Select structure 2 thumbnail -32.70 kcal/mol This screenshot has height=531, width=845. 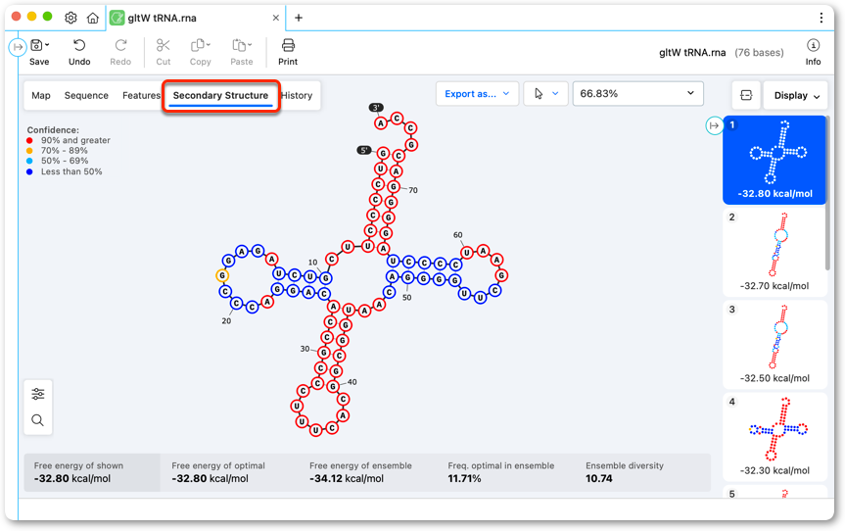(x=775, y=253)
